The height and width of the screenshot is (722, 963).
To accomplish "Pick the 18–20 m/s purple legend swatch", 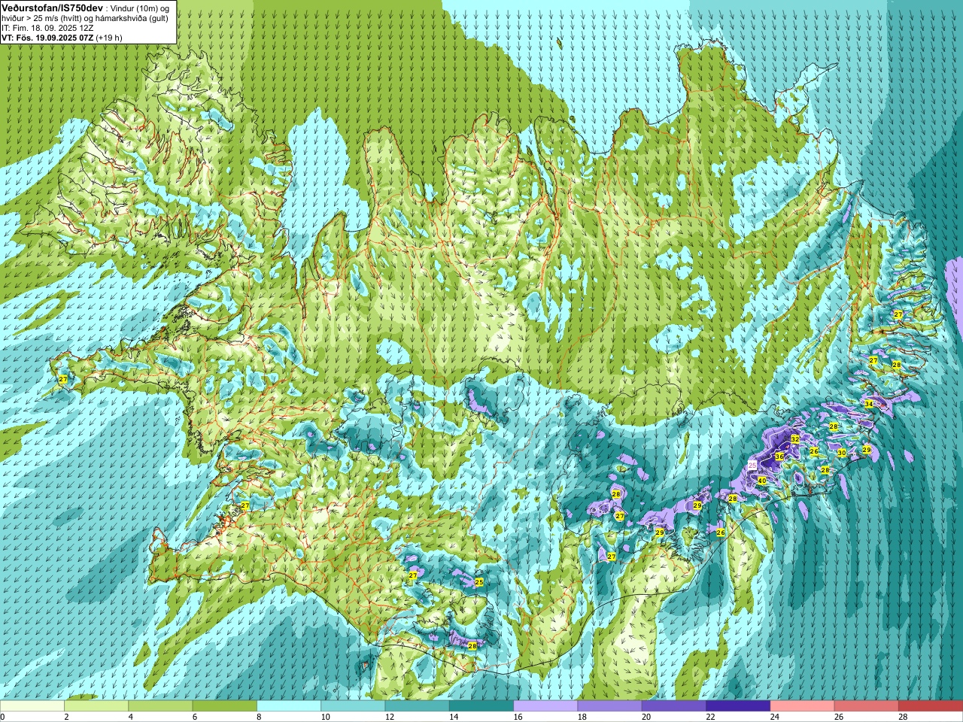I will click(x=610, y=706).
